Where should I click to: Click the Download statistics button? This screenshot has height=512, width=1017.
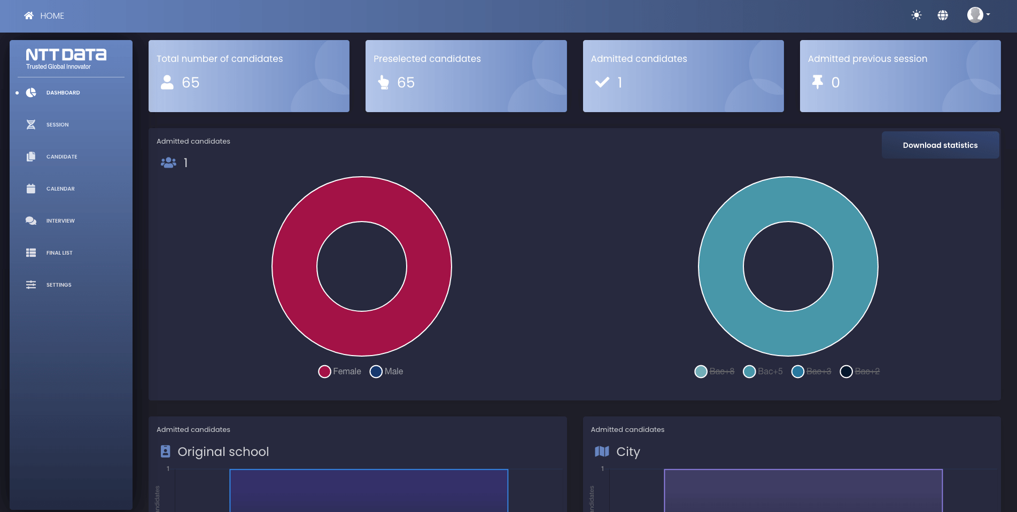[x=940, y=145]
